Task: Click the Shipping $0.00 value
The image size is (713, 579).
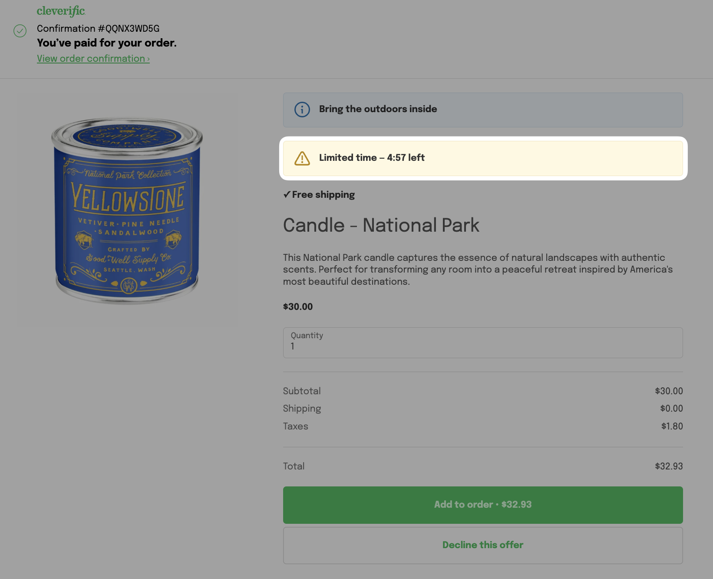Action: coord(671,409)
